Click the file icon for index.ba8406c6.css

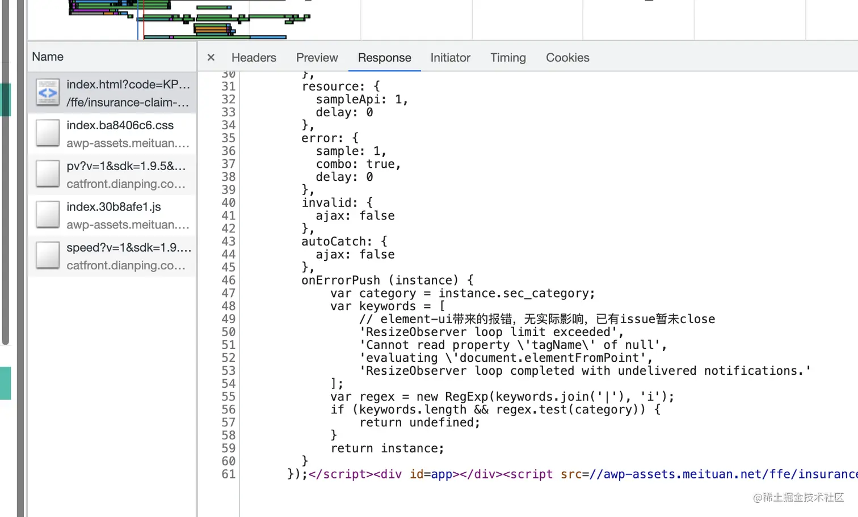pyautogui.click(x=48, y=133)
